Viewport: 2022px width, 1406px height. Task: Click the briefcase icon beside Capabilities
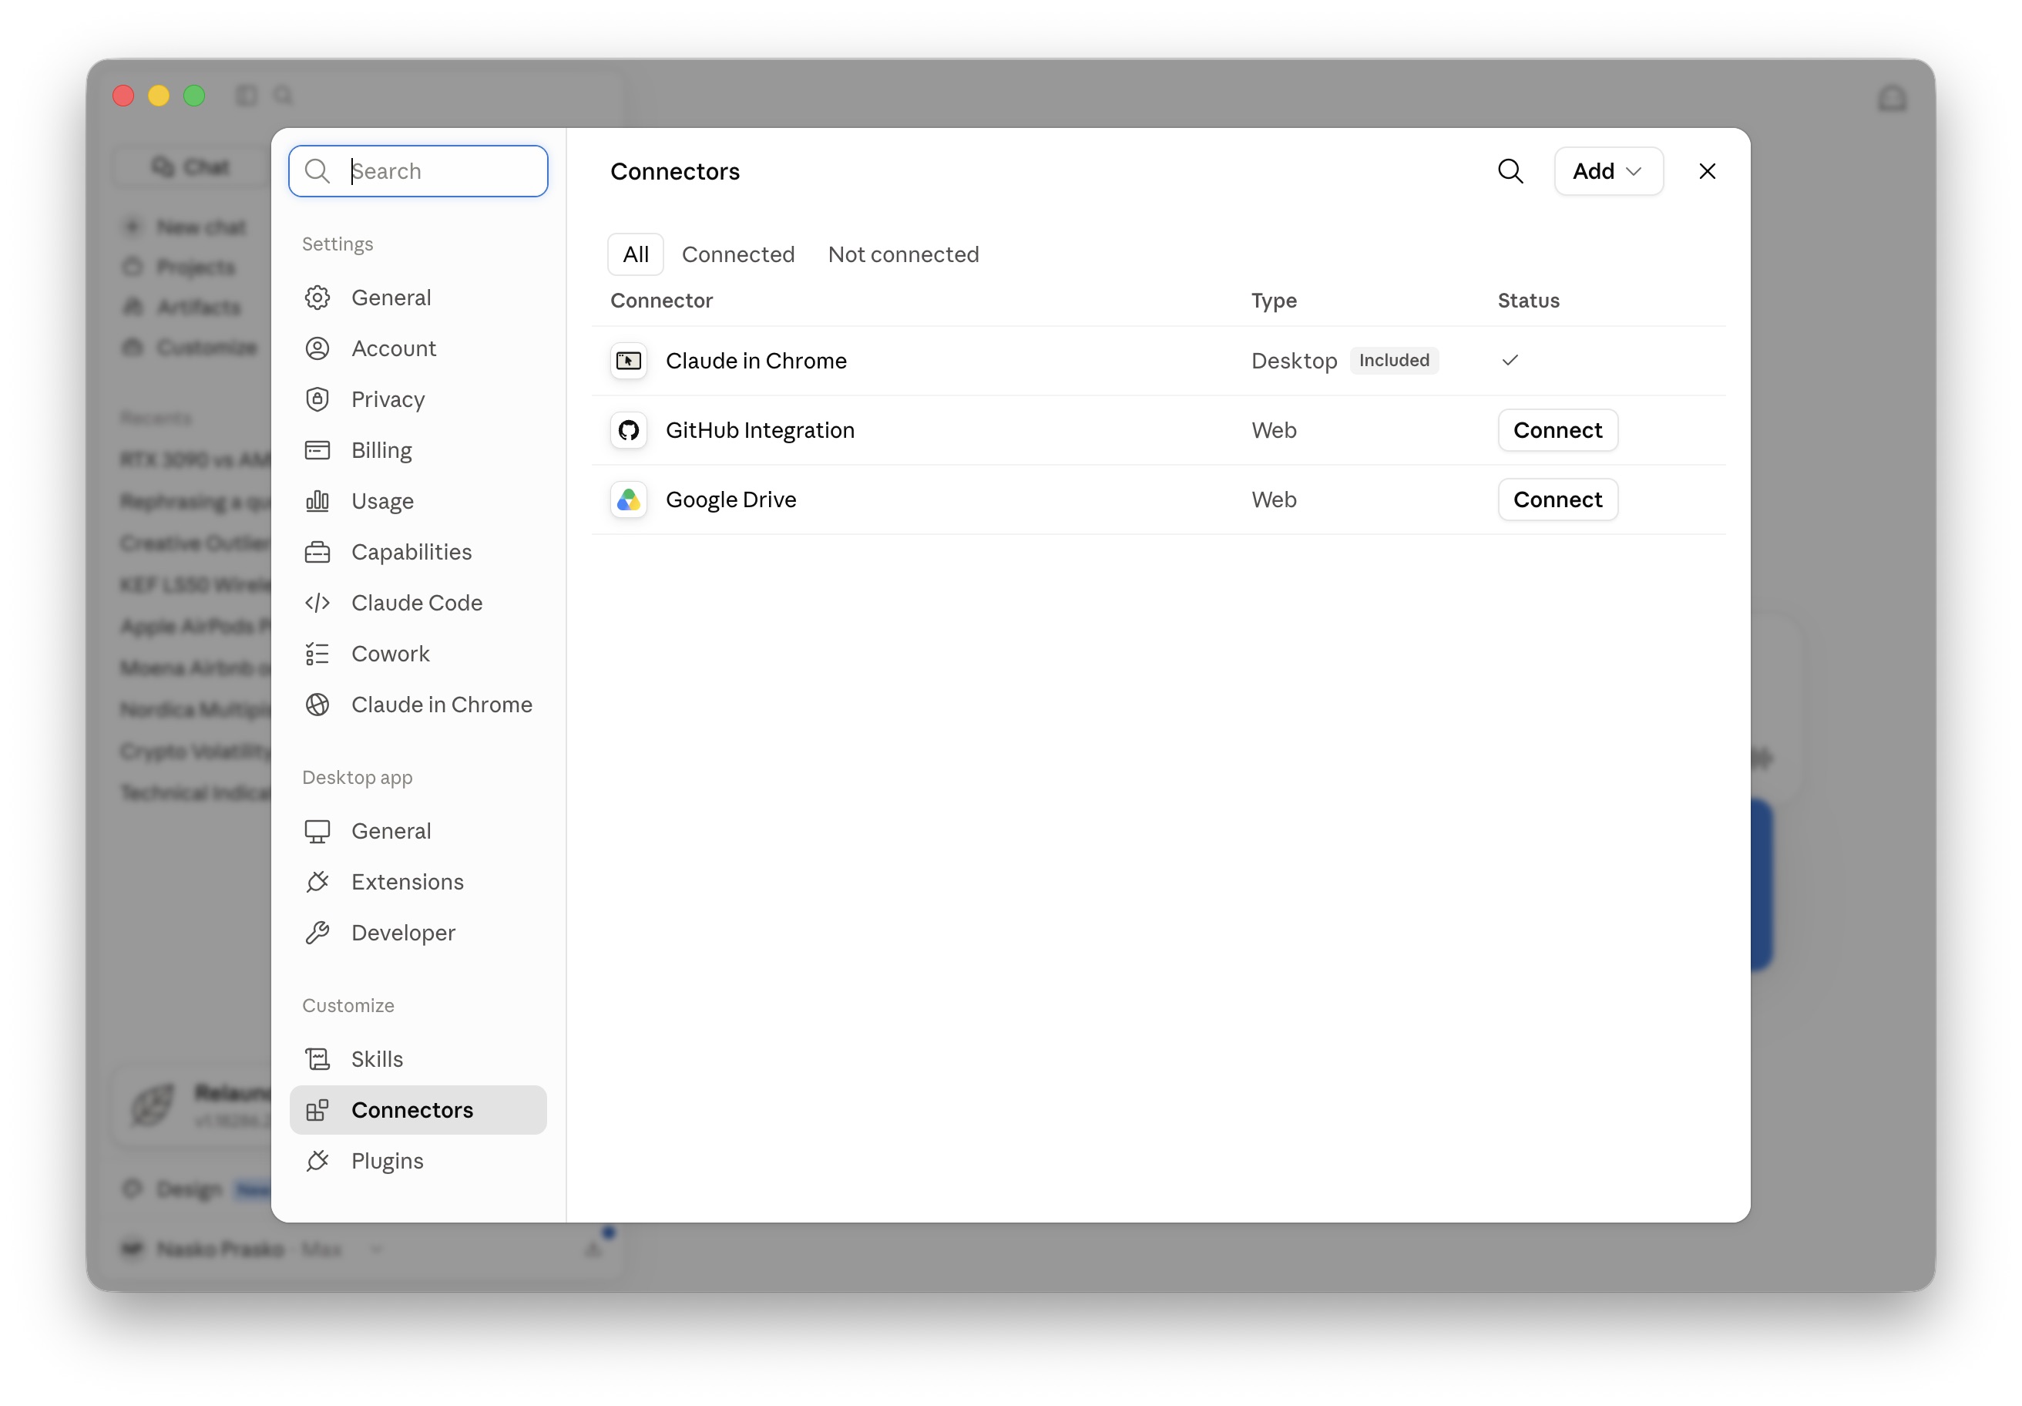(x=318, y=553)
